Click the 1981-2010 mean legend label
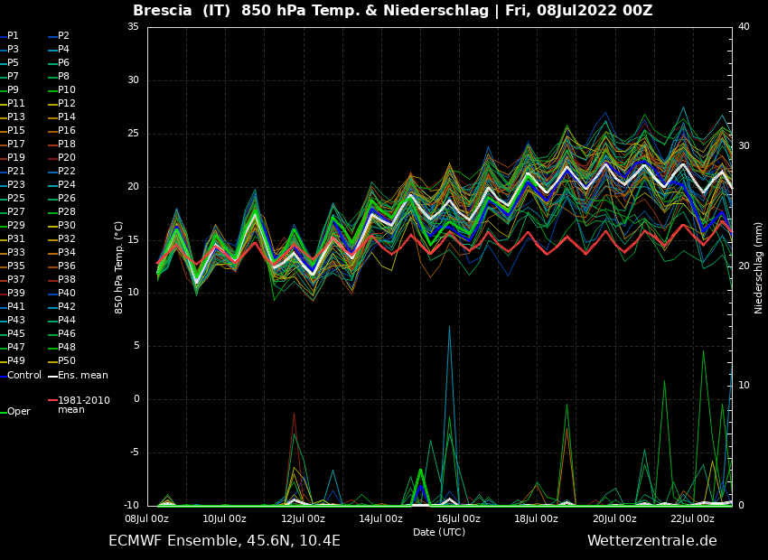This screenshot has height=560, width=768. [84, 405]
